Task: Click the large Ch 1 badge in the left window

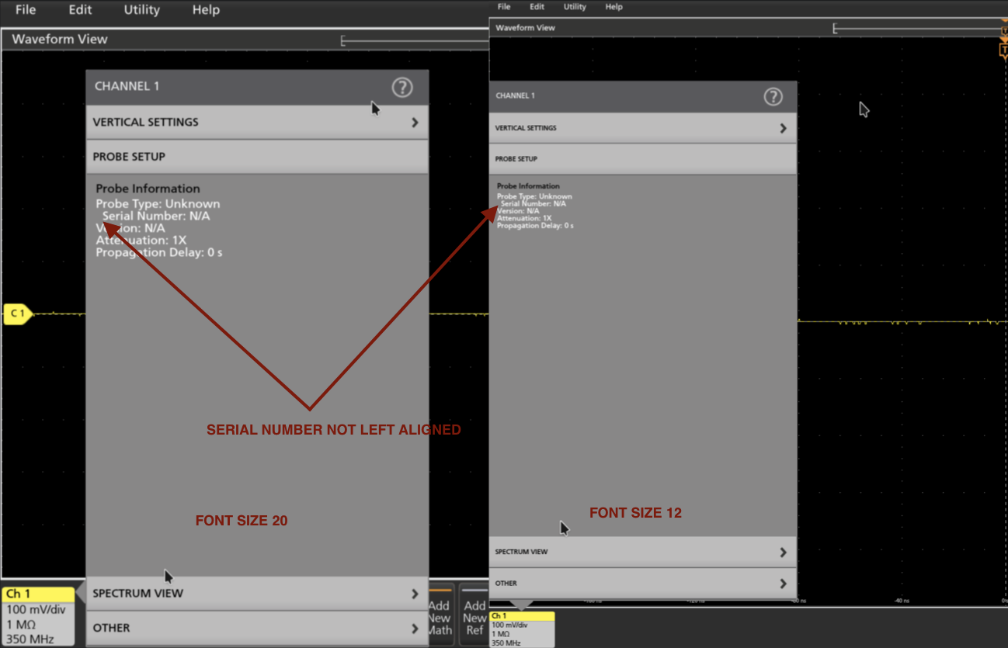Action: (x=39, y=616)
